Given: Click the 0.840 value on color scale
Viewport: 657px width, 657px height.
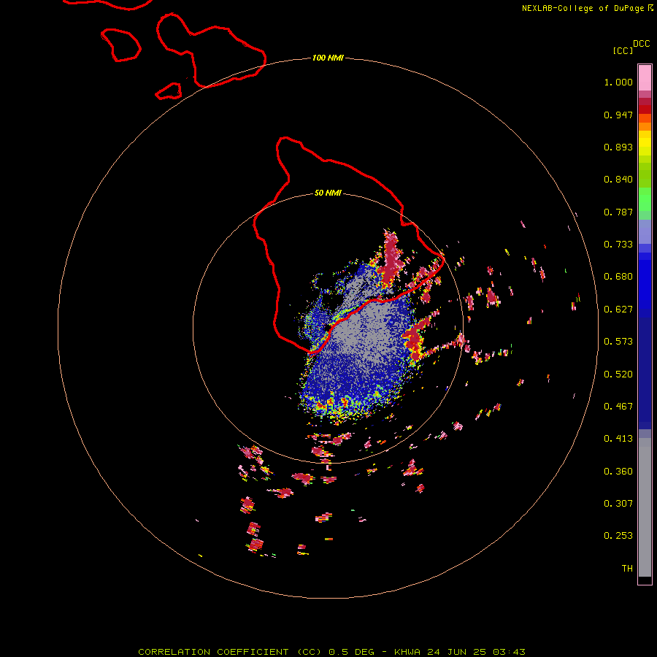Looking at the screenshot, I should pyautogui.click(x=618, y=180).
